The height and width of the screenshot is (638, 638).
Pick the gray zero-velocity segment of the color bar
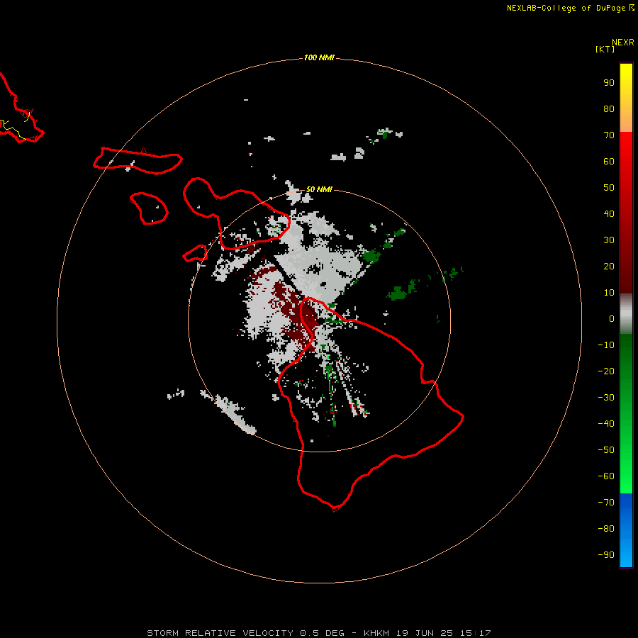626,314
